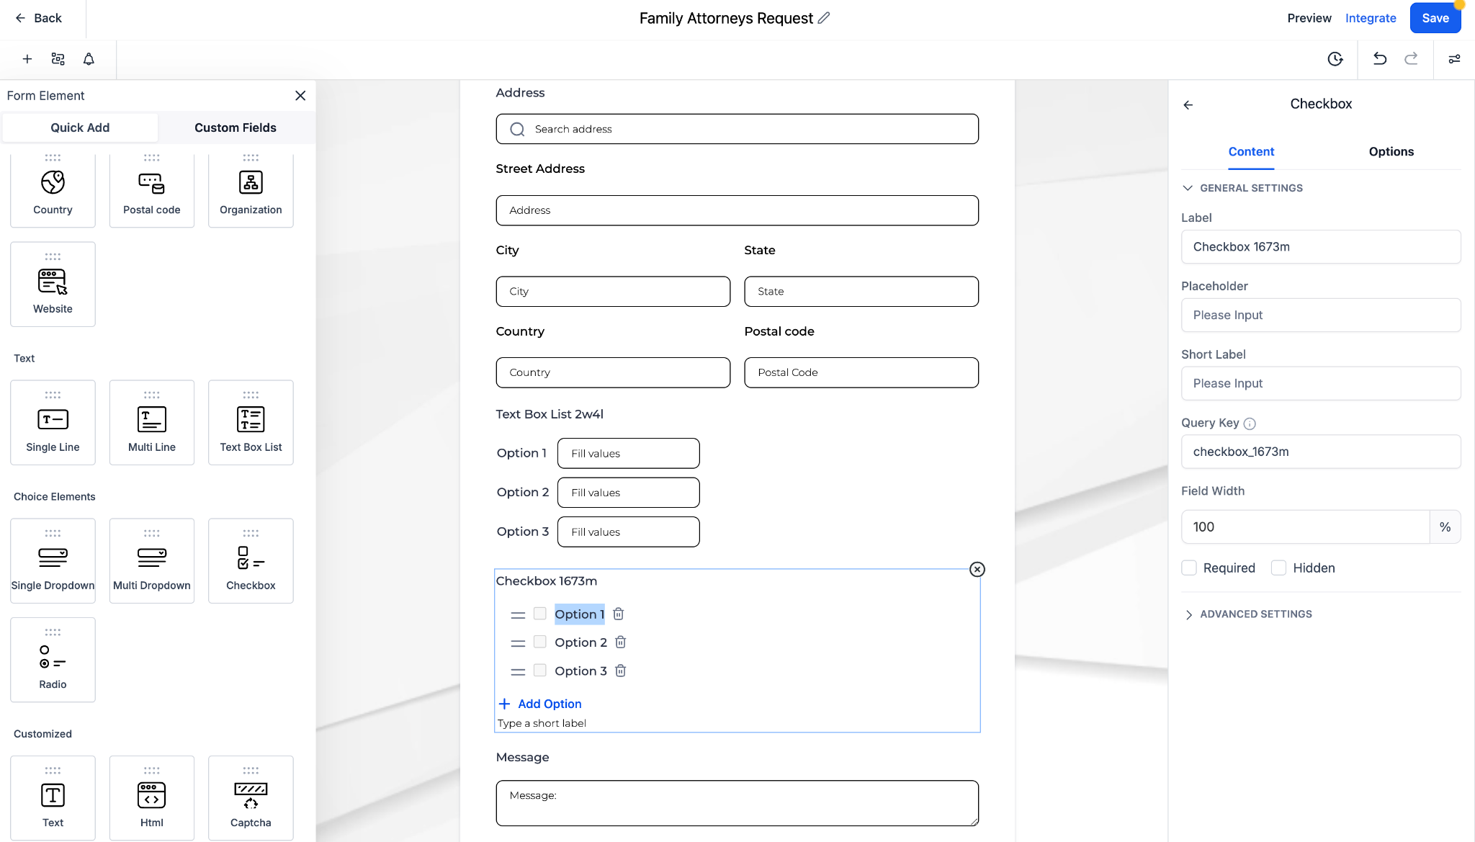Open the Options tab
Image resolution: width=1475 pixels, height=842 pixels.
coord(1391,152)
